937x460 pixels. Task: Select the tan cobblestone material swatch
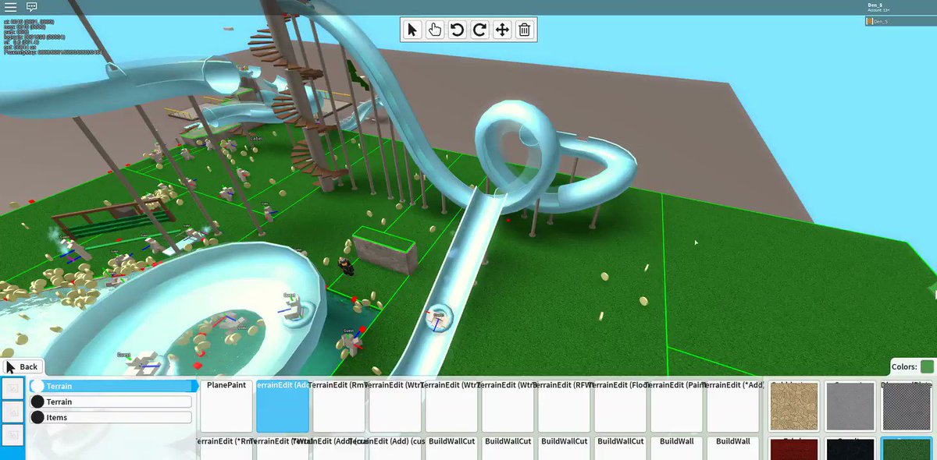794,406
